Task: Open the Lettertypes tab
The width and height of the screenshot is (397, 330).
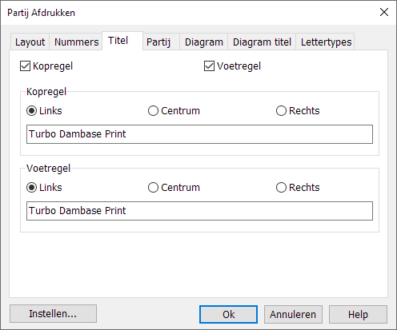Action: point(326,42)
